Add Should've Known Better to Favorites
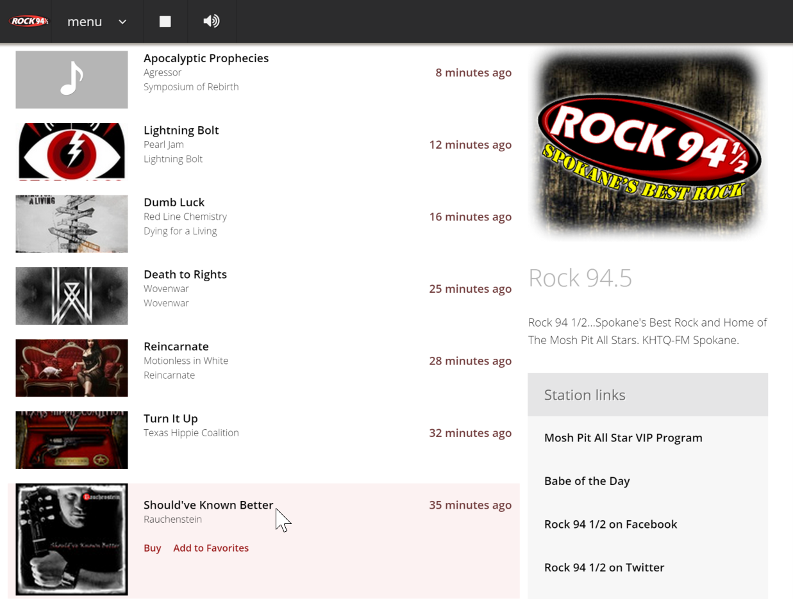The height and width of the screenshot is (599, 793). point(211,548)
